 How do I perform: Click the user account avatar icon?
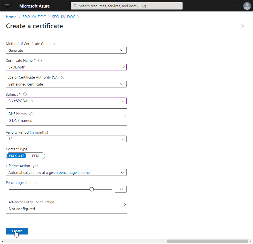247,6
